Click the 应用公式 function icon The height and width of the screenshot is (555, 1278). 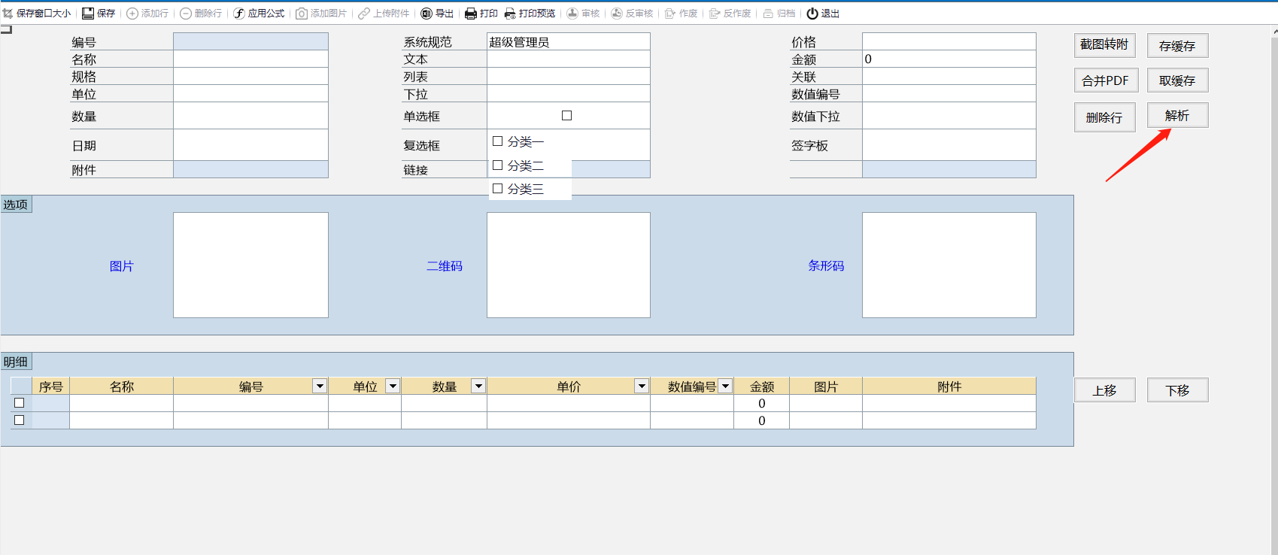click(x=239, y=14)
